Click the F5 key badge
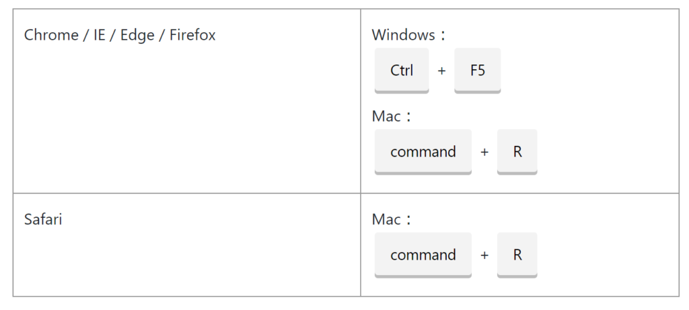Viewport: 689px width, 310px height. pos(478,70)
